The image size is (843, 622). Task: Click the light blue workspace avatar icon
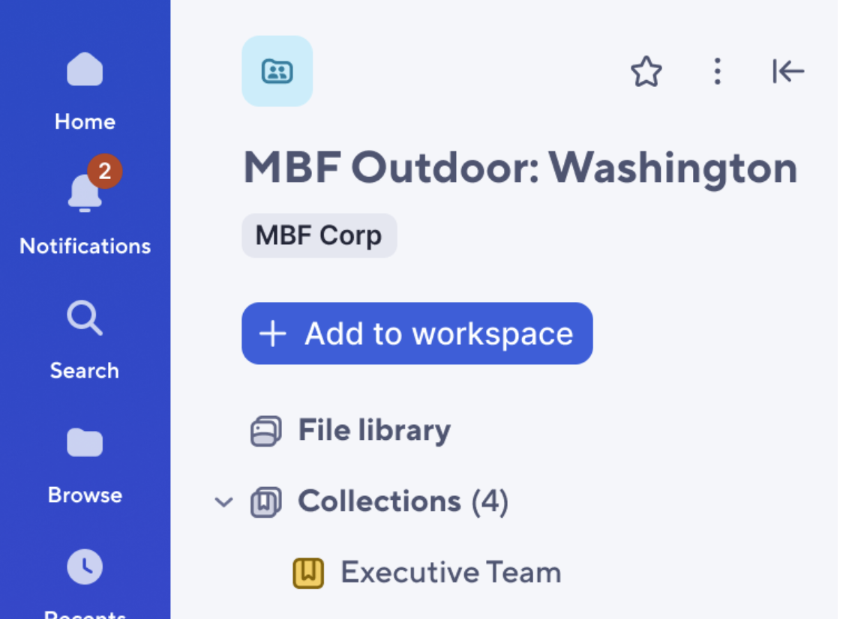(277, 71)
